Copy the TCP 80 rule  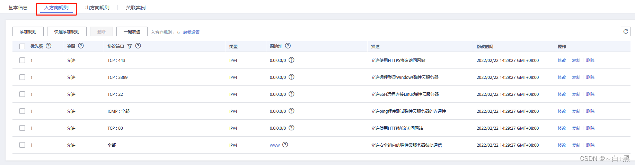click(x=576, y=128)
